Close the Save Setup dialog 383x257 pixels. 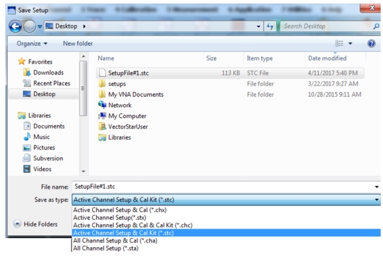pos(370,9)
